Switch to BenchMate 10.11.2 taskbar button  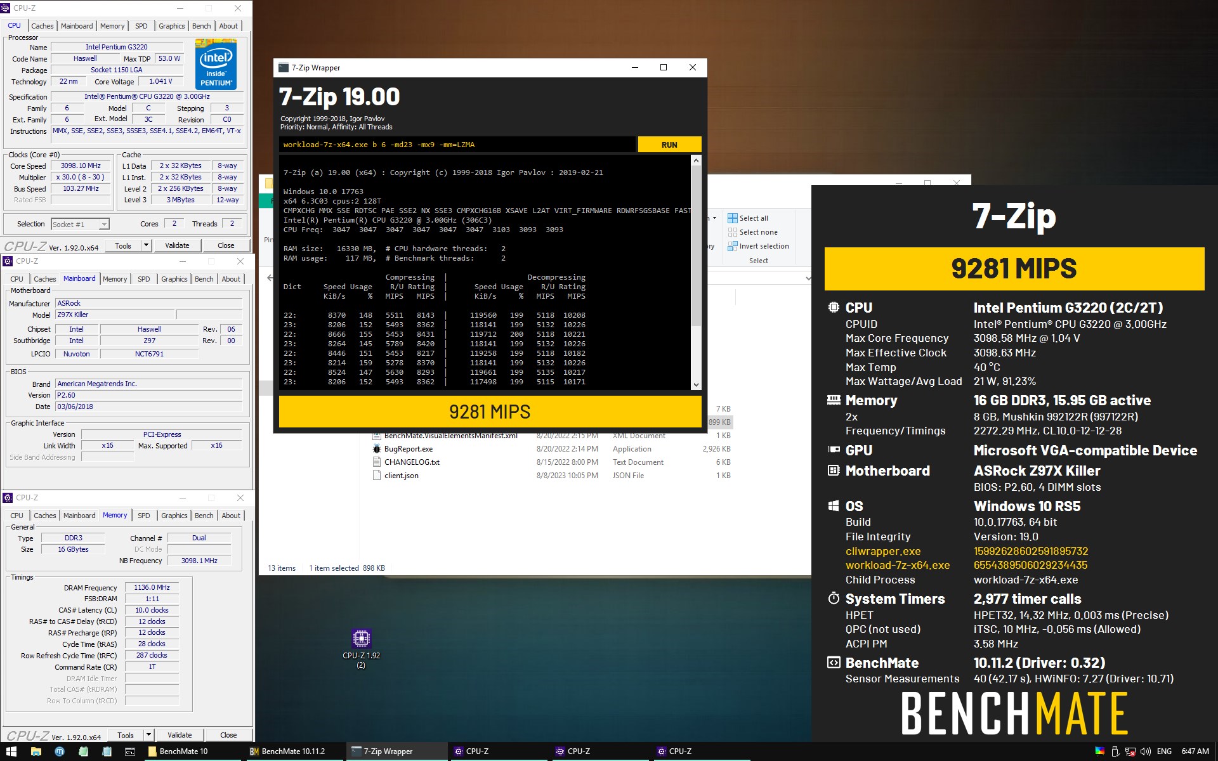294,751
